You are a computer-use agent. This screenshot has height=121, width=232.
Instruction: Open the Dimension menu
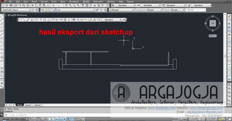(74, 2)
